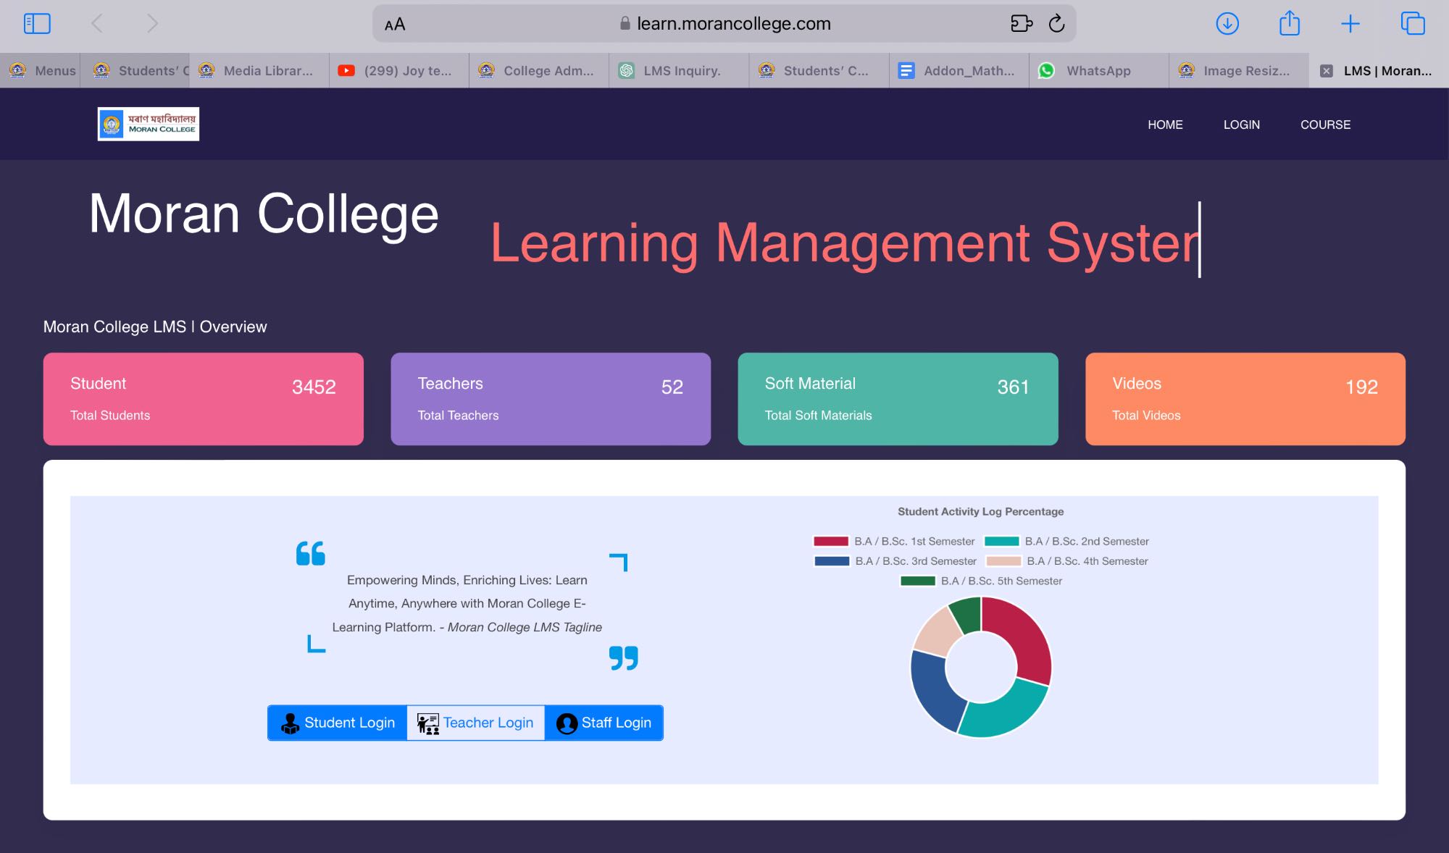Switch to the Media Library tab
Image resolution: width=1449 pixels, height=853 pixels.
click(259, 71)
